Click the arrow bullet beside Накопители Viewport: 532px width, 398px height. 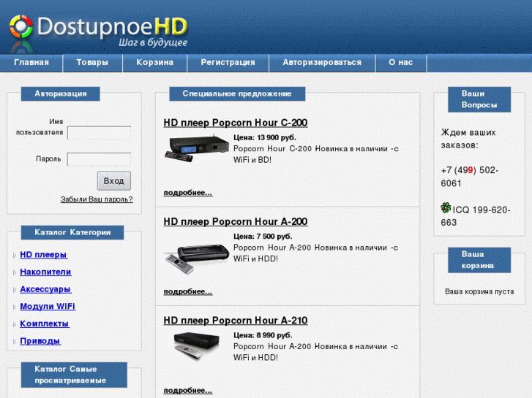(x=14, y=272)
